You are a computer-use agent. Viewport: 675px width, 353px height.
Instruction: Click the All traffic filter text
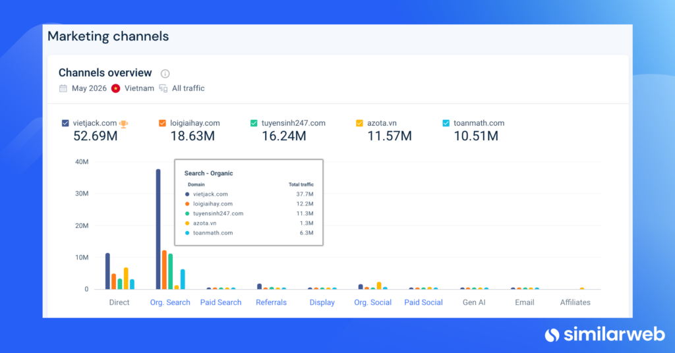coord(188,88)
